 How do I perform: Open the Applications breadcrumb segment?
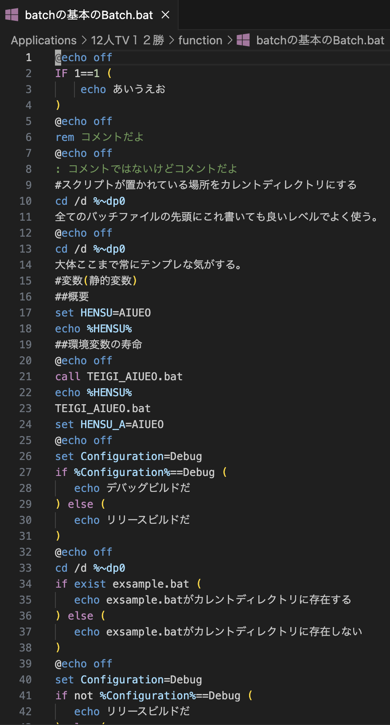43,40
